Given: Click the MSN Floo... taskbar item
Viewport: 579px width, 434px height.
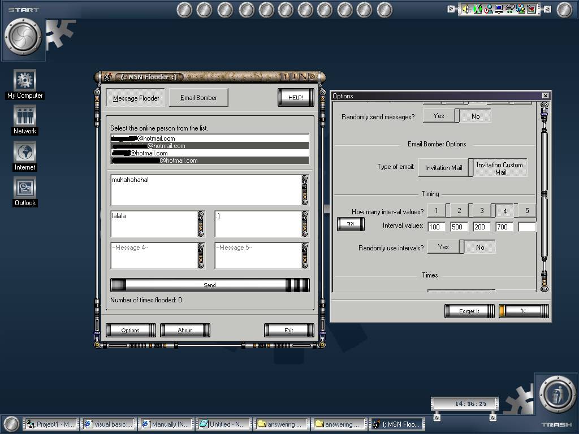Looking at the screenshot, I should (397, 424).
